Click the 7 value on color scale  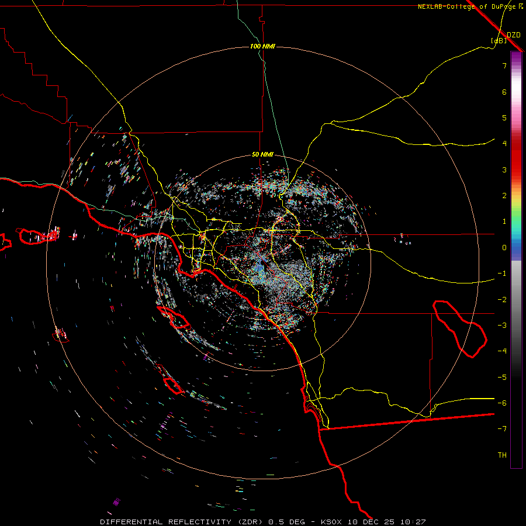(504, 65)
